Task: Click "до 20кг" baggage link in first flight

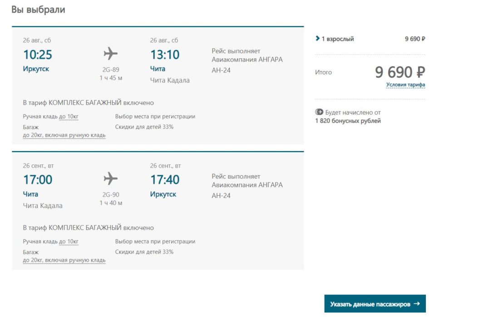Action: click(x=64, y=135)
